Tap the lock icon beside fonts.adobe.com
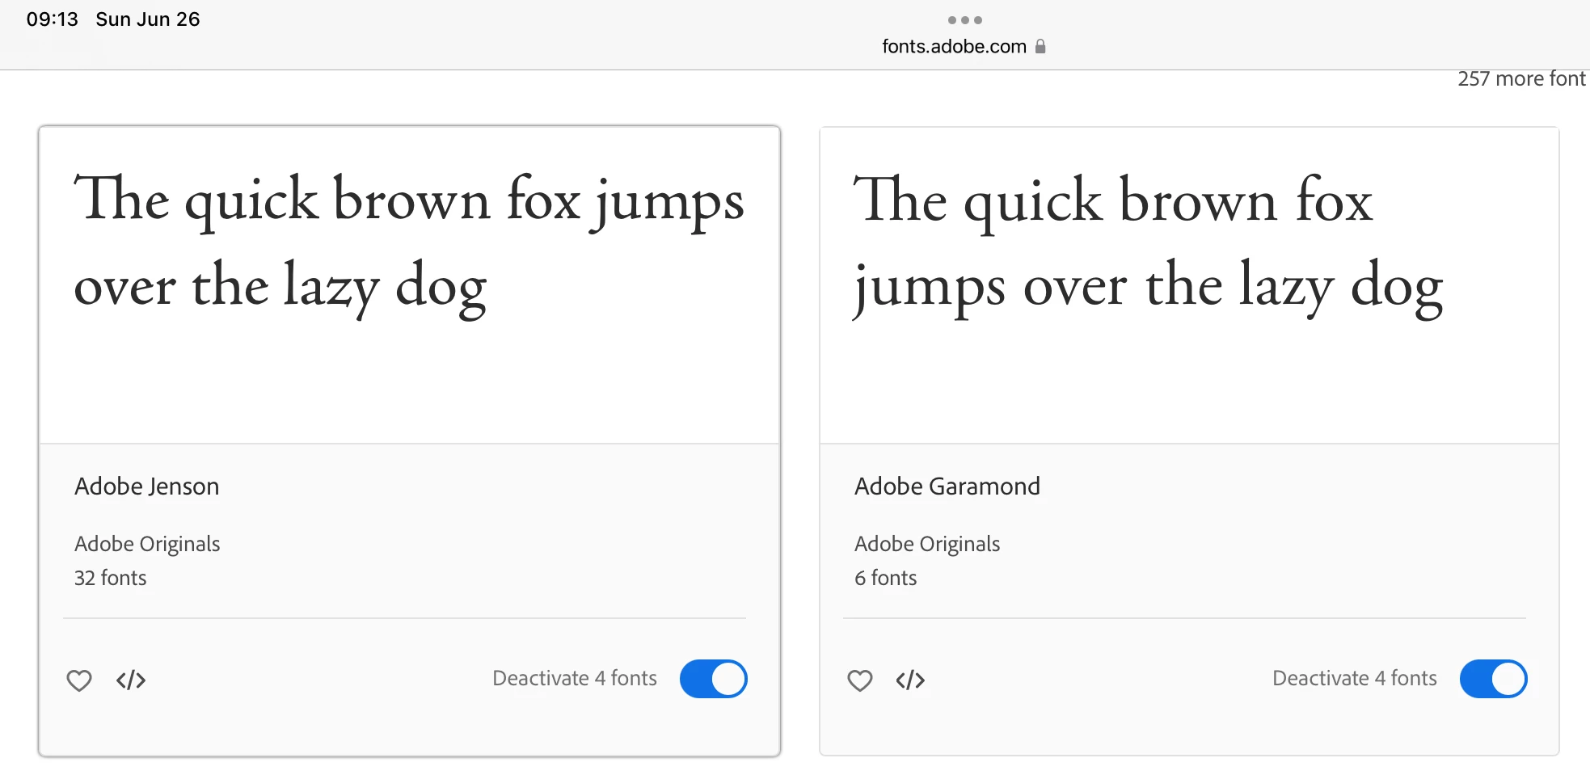The width and height of the screenshot is (1590, 775). point(1040,46)
